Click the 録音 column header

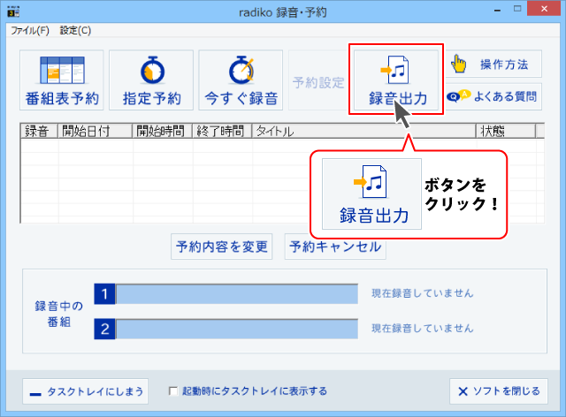pos(39,131)
